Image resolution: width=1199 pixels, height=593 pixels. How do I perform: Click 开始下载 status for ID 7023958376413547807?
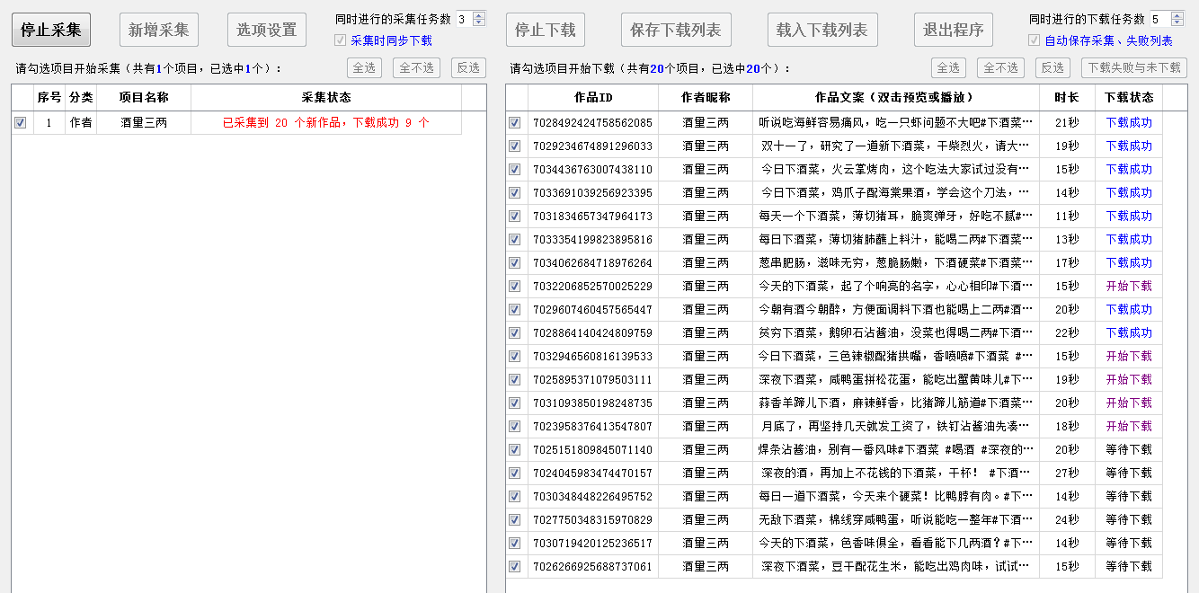point(1129,427)
